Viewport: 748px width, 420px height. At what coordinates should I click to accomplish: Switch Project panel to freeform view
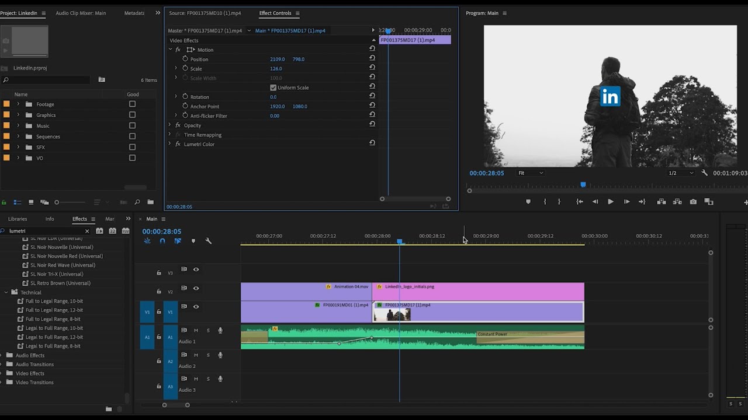point(44,202)
